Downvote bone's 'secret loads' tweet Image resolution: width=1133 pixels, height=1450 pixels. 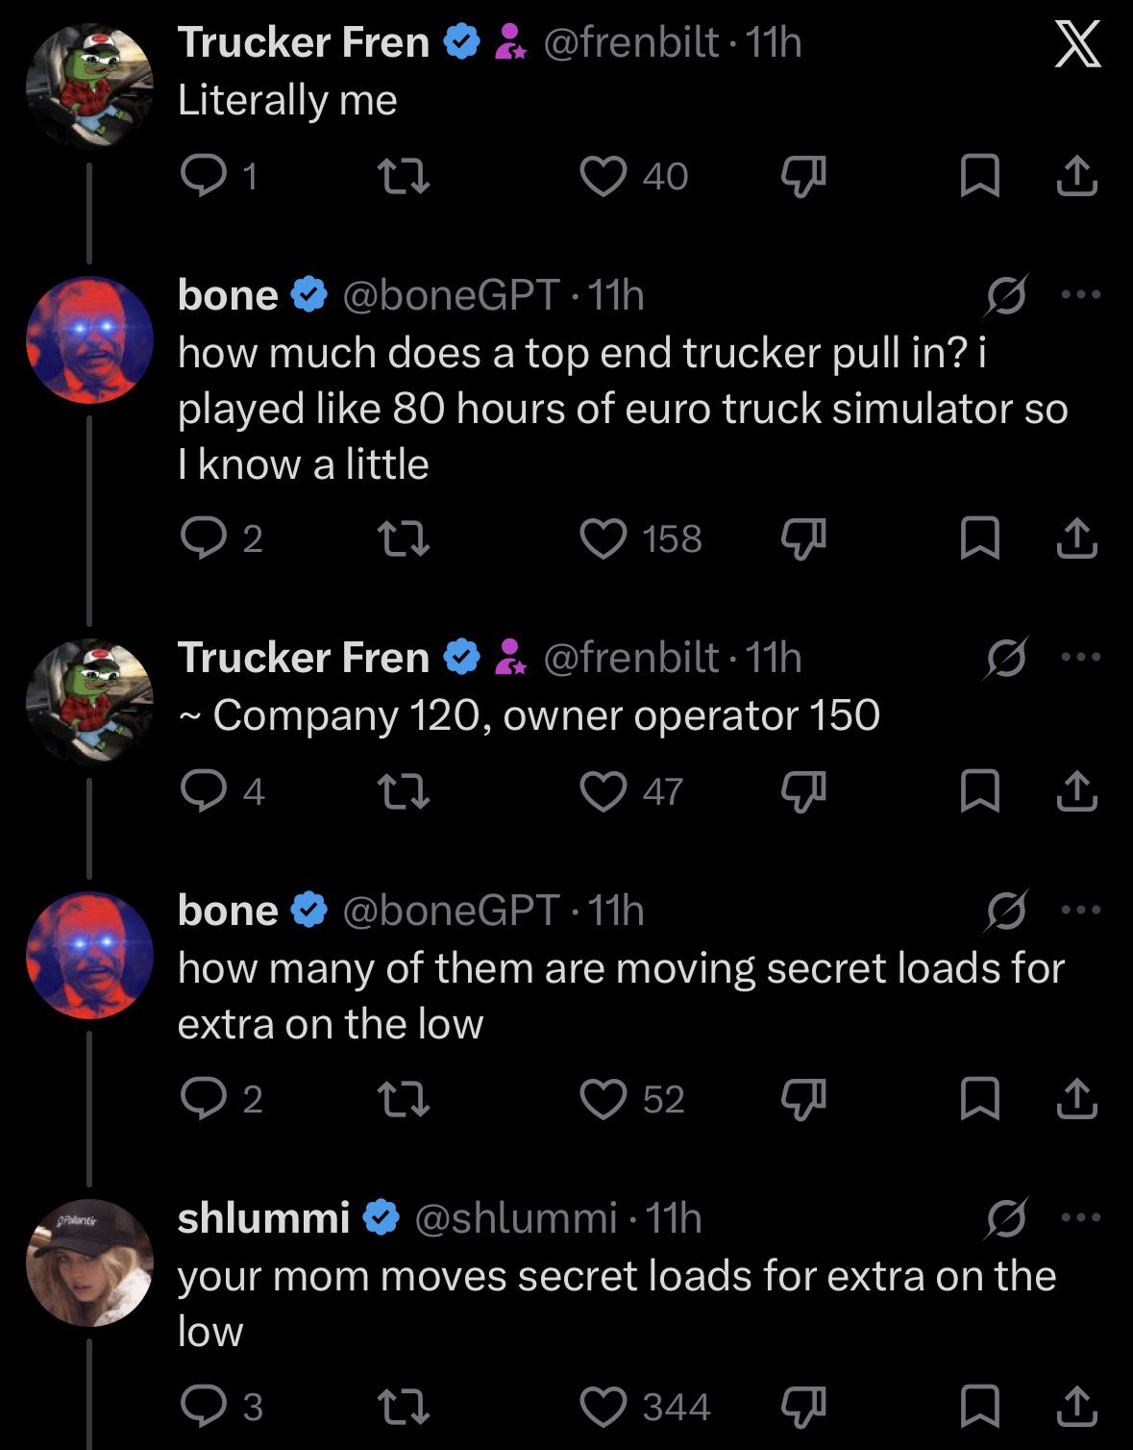tap(802, 1100)
